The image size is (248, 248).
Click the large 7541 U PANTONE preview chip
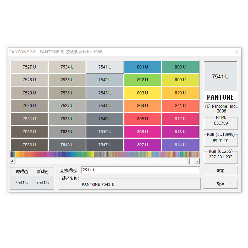[x=220, y=82]
